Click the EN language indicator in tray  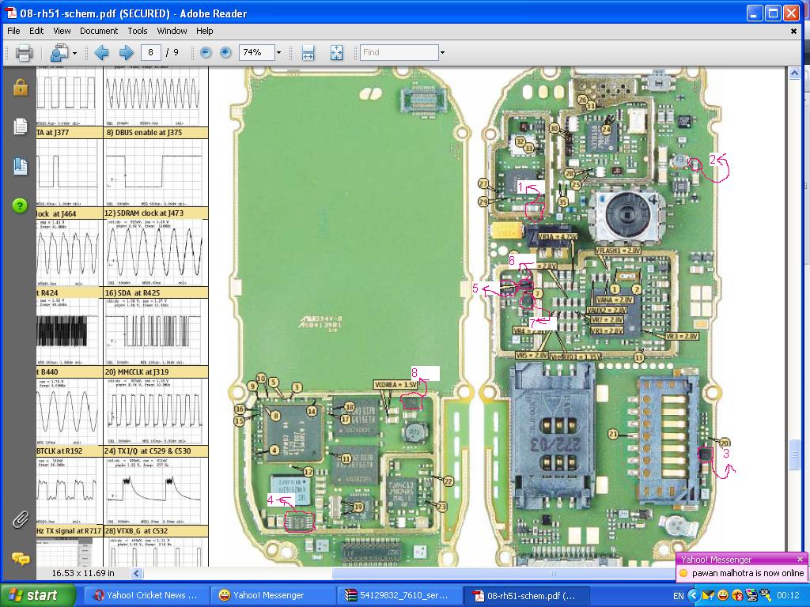(678, 596)
